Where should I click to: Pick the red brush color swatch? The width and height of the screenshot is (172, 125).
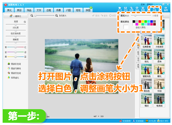[140, 22]
